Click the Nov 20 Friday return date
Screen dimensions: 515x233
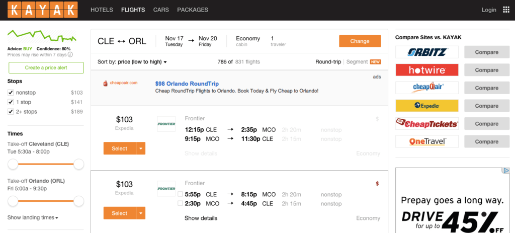pyautogui.click(x=208, y=41)
